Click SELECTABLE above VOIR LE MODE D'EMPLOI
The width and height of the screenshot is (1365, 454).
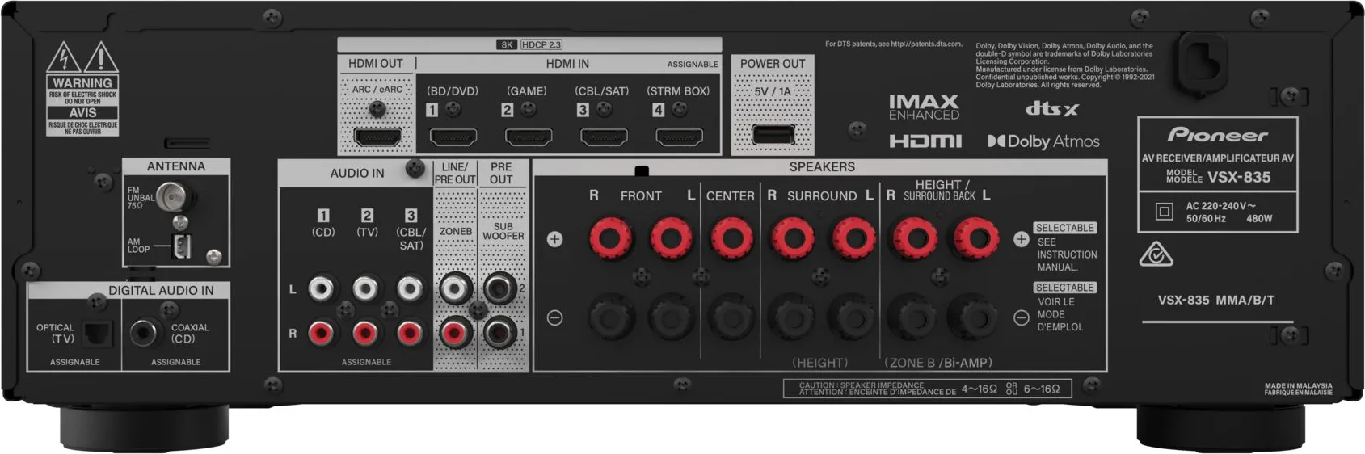(x=1064, y=288)
